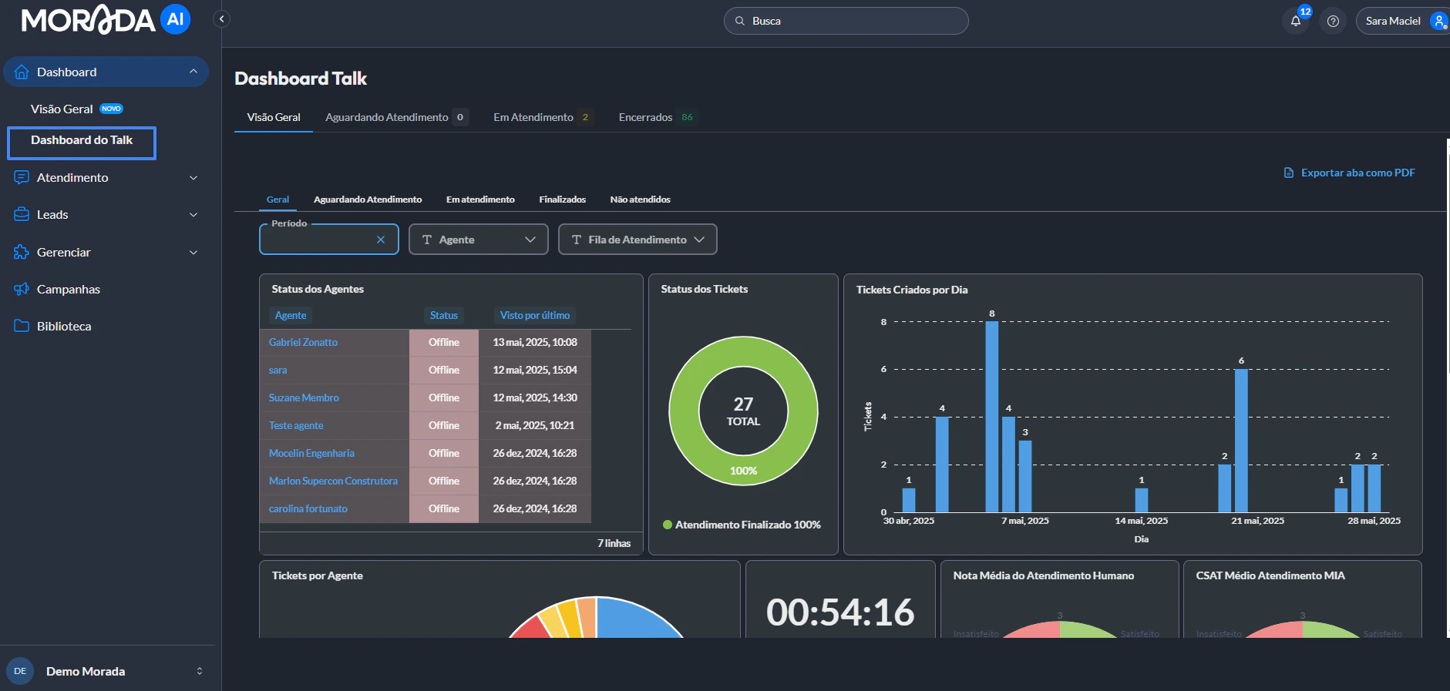Click agent name Suzane Membro
This screenshot has width=1450, height=691.
304,397
